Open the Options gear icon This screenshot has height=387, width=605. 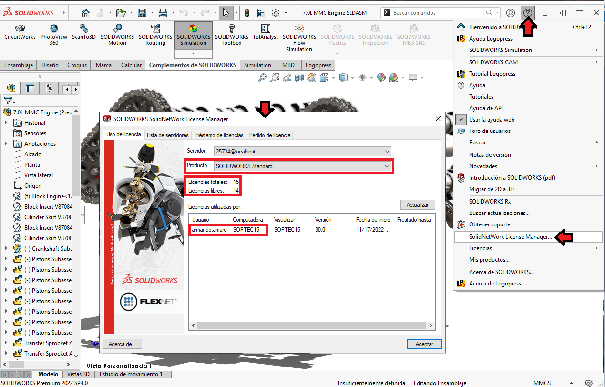(276, 13)
